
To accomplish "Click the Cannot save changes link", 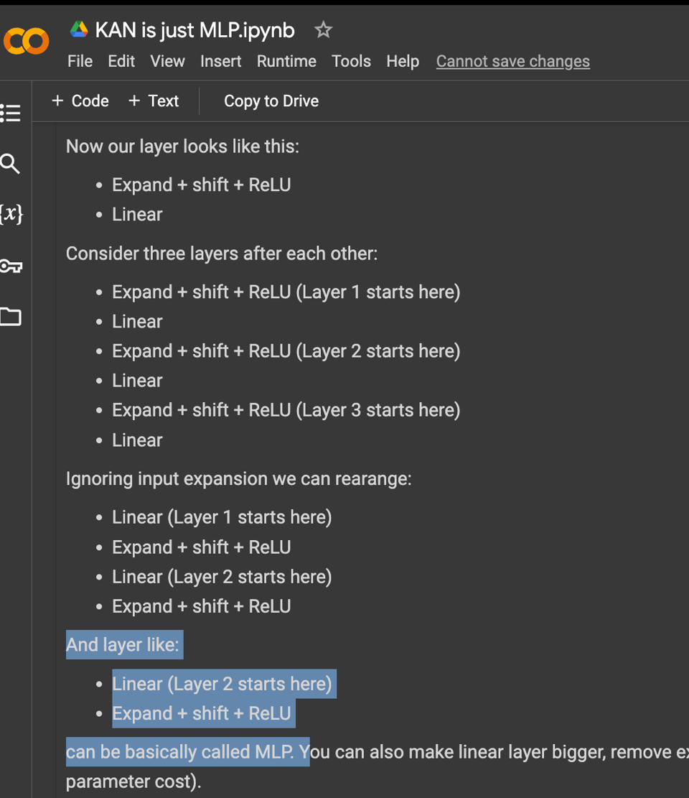I will (512, 62).
